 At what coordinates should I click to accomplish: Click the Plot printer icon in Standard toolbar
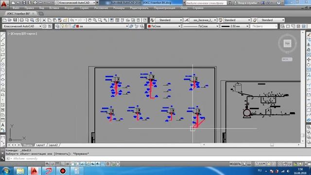21,20
